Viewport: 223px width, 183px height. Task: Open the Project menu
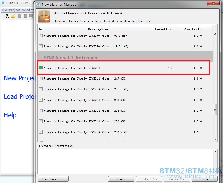coord(14,10)
